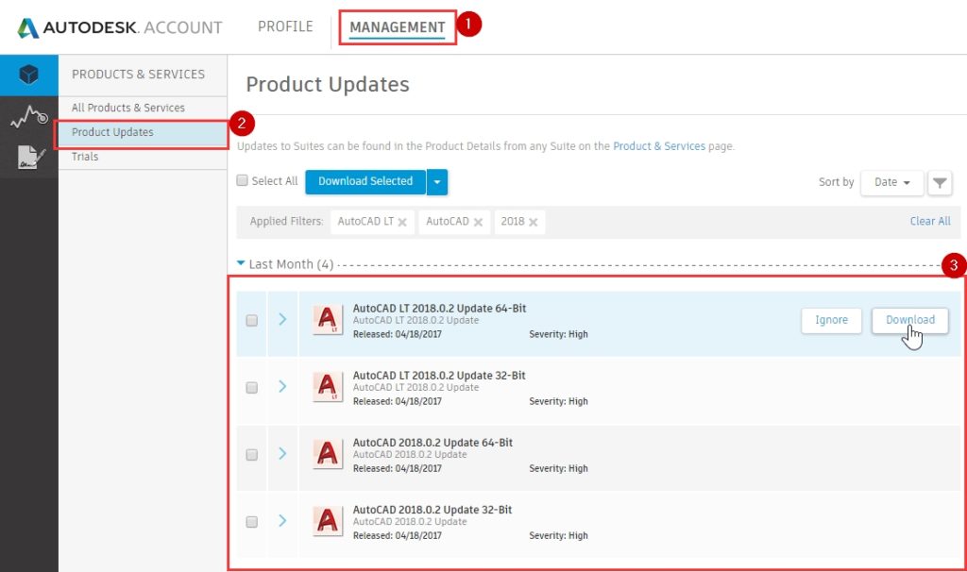Click AutoCAD 2018.0.2 32-Bit product icon
The width and height of the screenshot is (967, 572).
(328, 521)
